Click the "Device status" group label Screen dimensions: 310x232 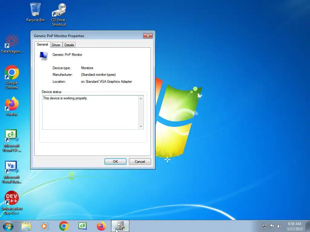pyautogui.click(x=51, y=92)
